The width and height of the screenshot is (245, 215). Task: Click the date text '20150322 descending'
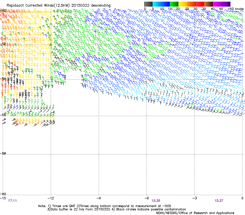pos(91,6)
